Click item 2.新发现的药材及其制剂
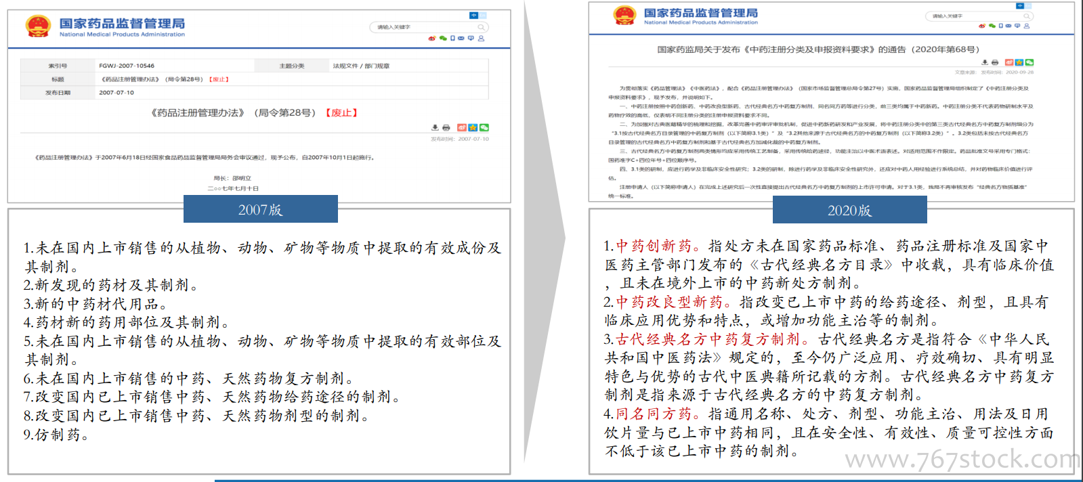 pos(111,286)
